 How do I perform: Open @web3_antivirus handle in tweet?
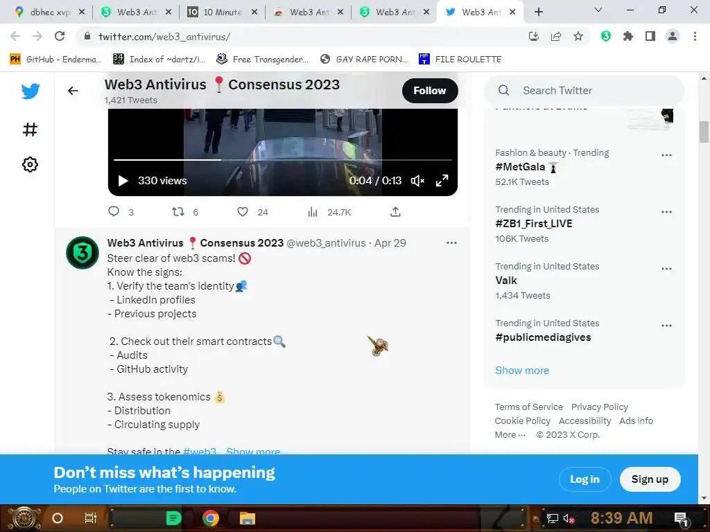pyautogui.click(x=326, y=243)
